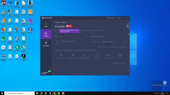170x95 pixels.
Task: Open the green WinSCP-style desktop icon
Action: click(x=17, y=48)
